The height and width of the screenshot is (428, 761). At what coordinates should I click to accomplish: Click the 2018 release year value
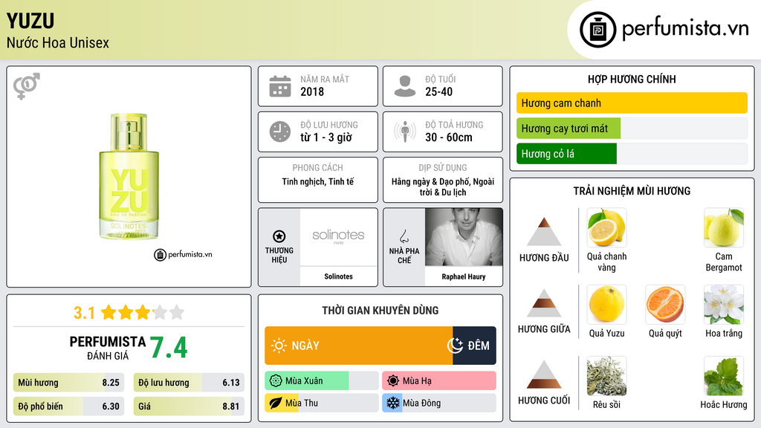pos(312,91)
